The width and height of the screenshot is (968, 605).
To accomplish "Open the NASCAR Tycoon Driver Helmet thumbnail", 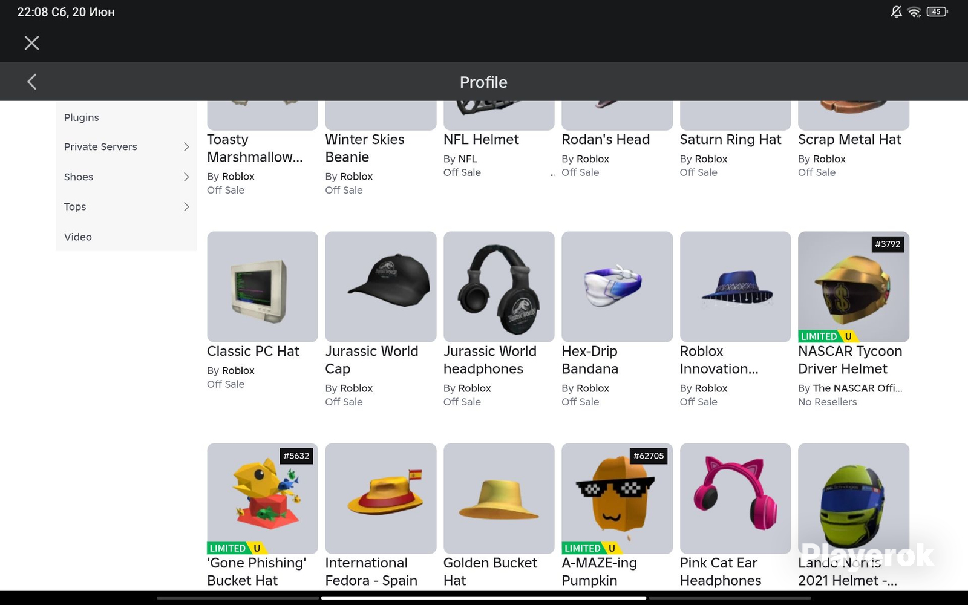I will pos(854,287).
